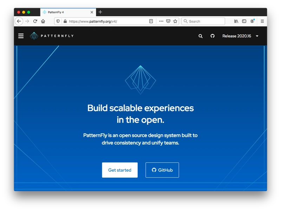Open Firefox account avatar icon

(252, 21)
